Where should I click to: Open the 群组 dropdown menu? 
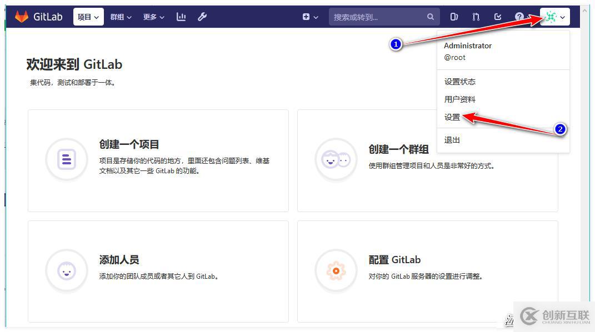click(x=121, y=17)
